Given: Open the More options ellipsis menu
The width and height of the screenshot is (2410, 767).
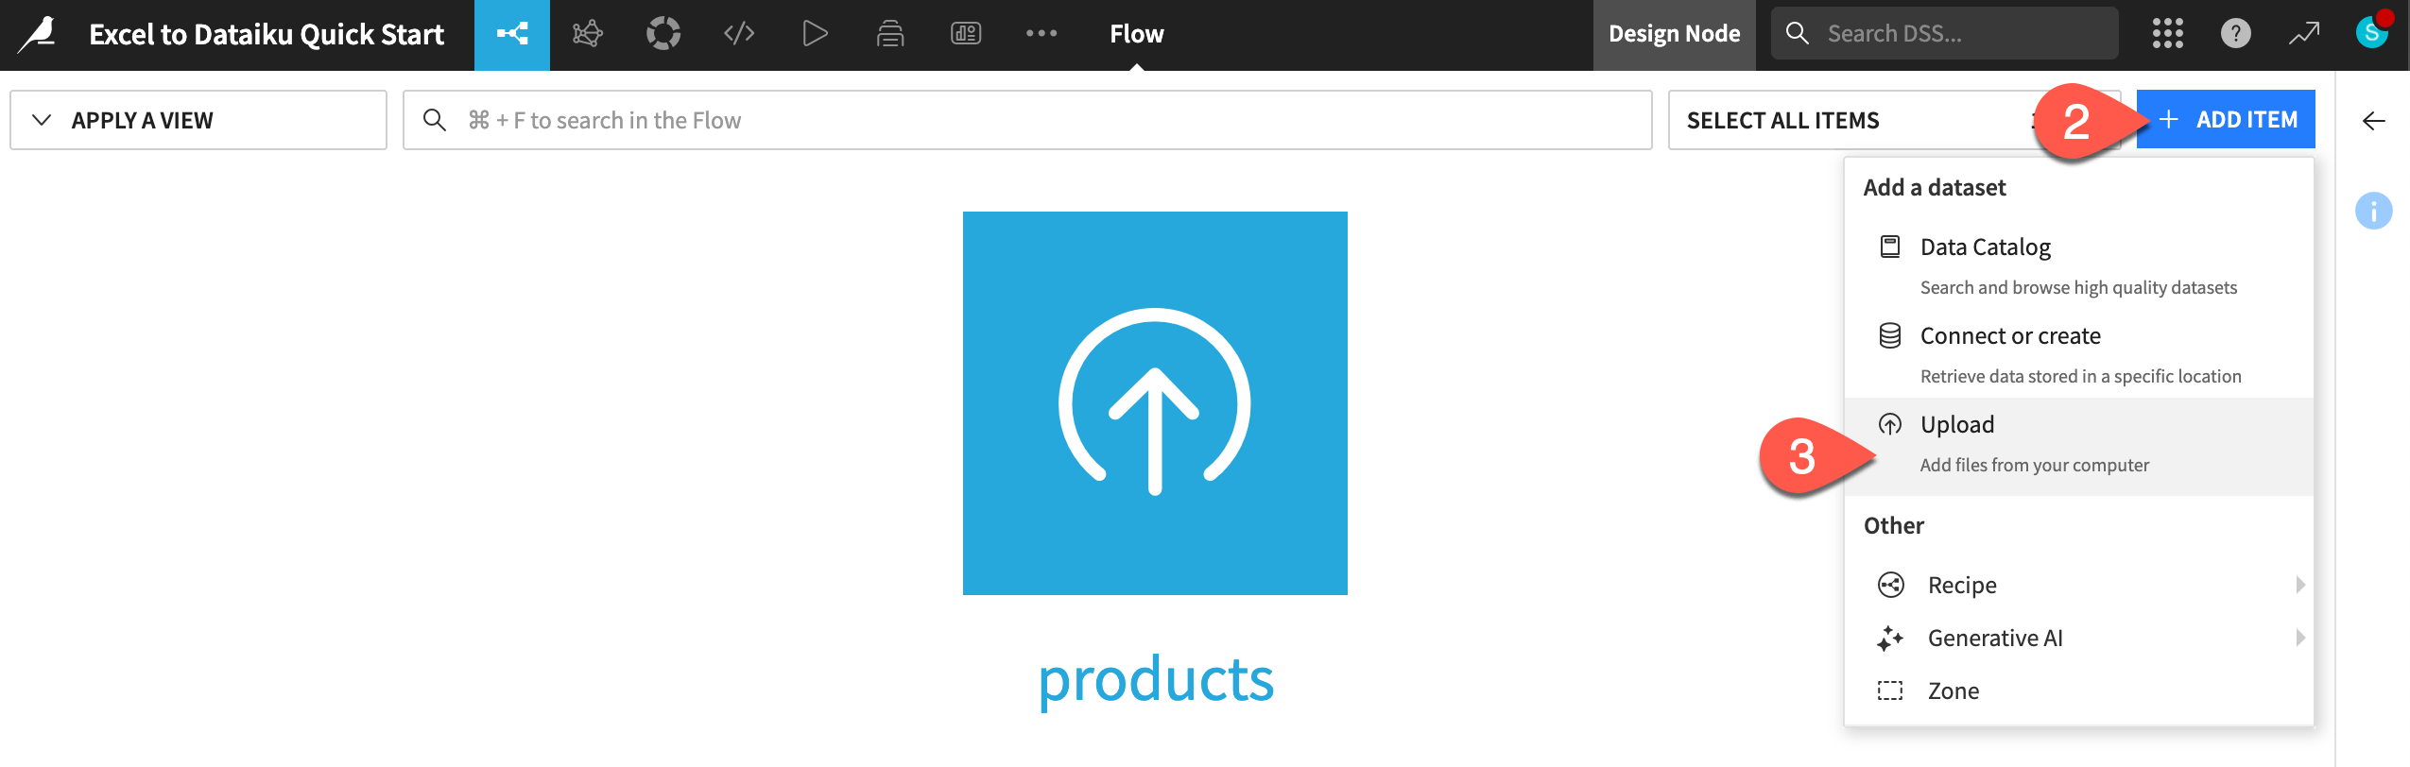Looking at the screenshot, I should point(1041,34).
